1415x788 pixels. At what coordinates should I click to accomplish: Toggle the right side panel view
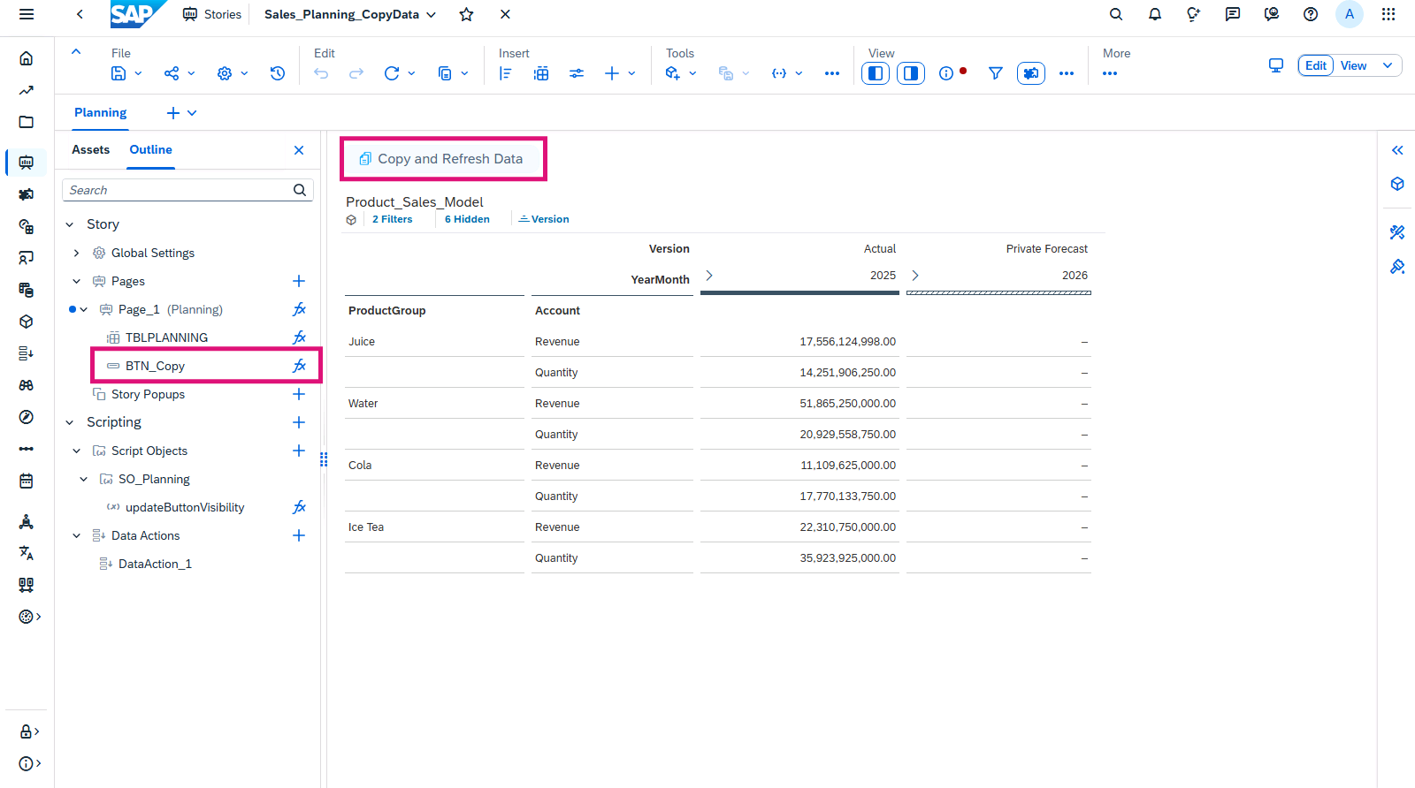[911, 73]
